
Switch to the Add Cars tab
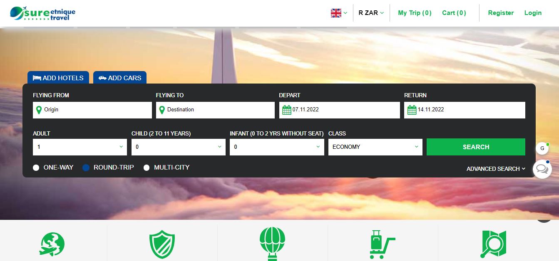pyautogui.click(x=120, y=78)
